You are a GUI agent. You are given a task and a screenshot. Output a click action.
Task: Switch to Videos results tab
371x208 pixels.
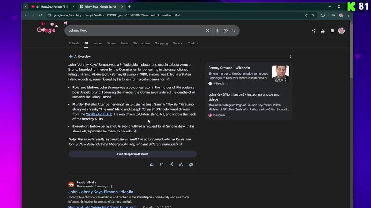pyautogui.click(x=112, y=43)
